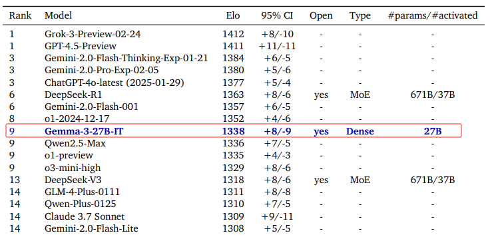Click the Rank column header
The width and height of the screenshot is (490, 243).
click(x=20, y=15)
